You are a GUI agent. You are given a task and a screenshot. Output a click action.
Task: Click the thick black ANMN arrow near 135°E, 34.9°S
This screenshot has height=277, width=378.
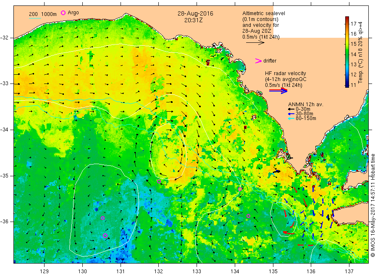277,172
